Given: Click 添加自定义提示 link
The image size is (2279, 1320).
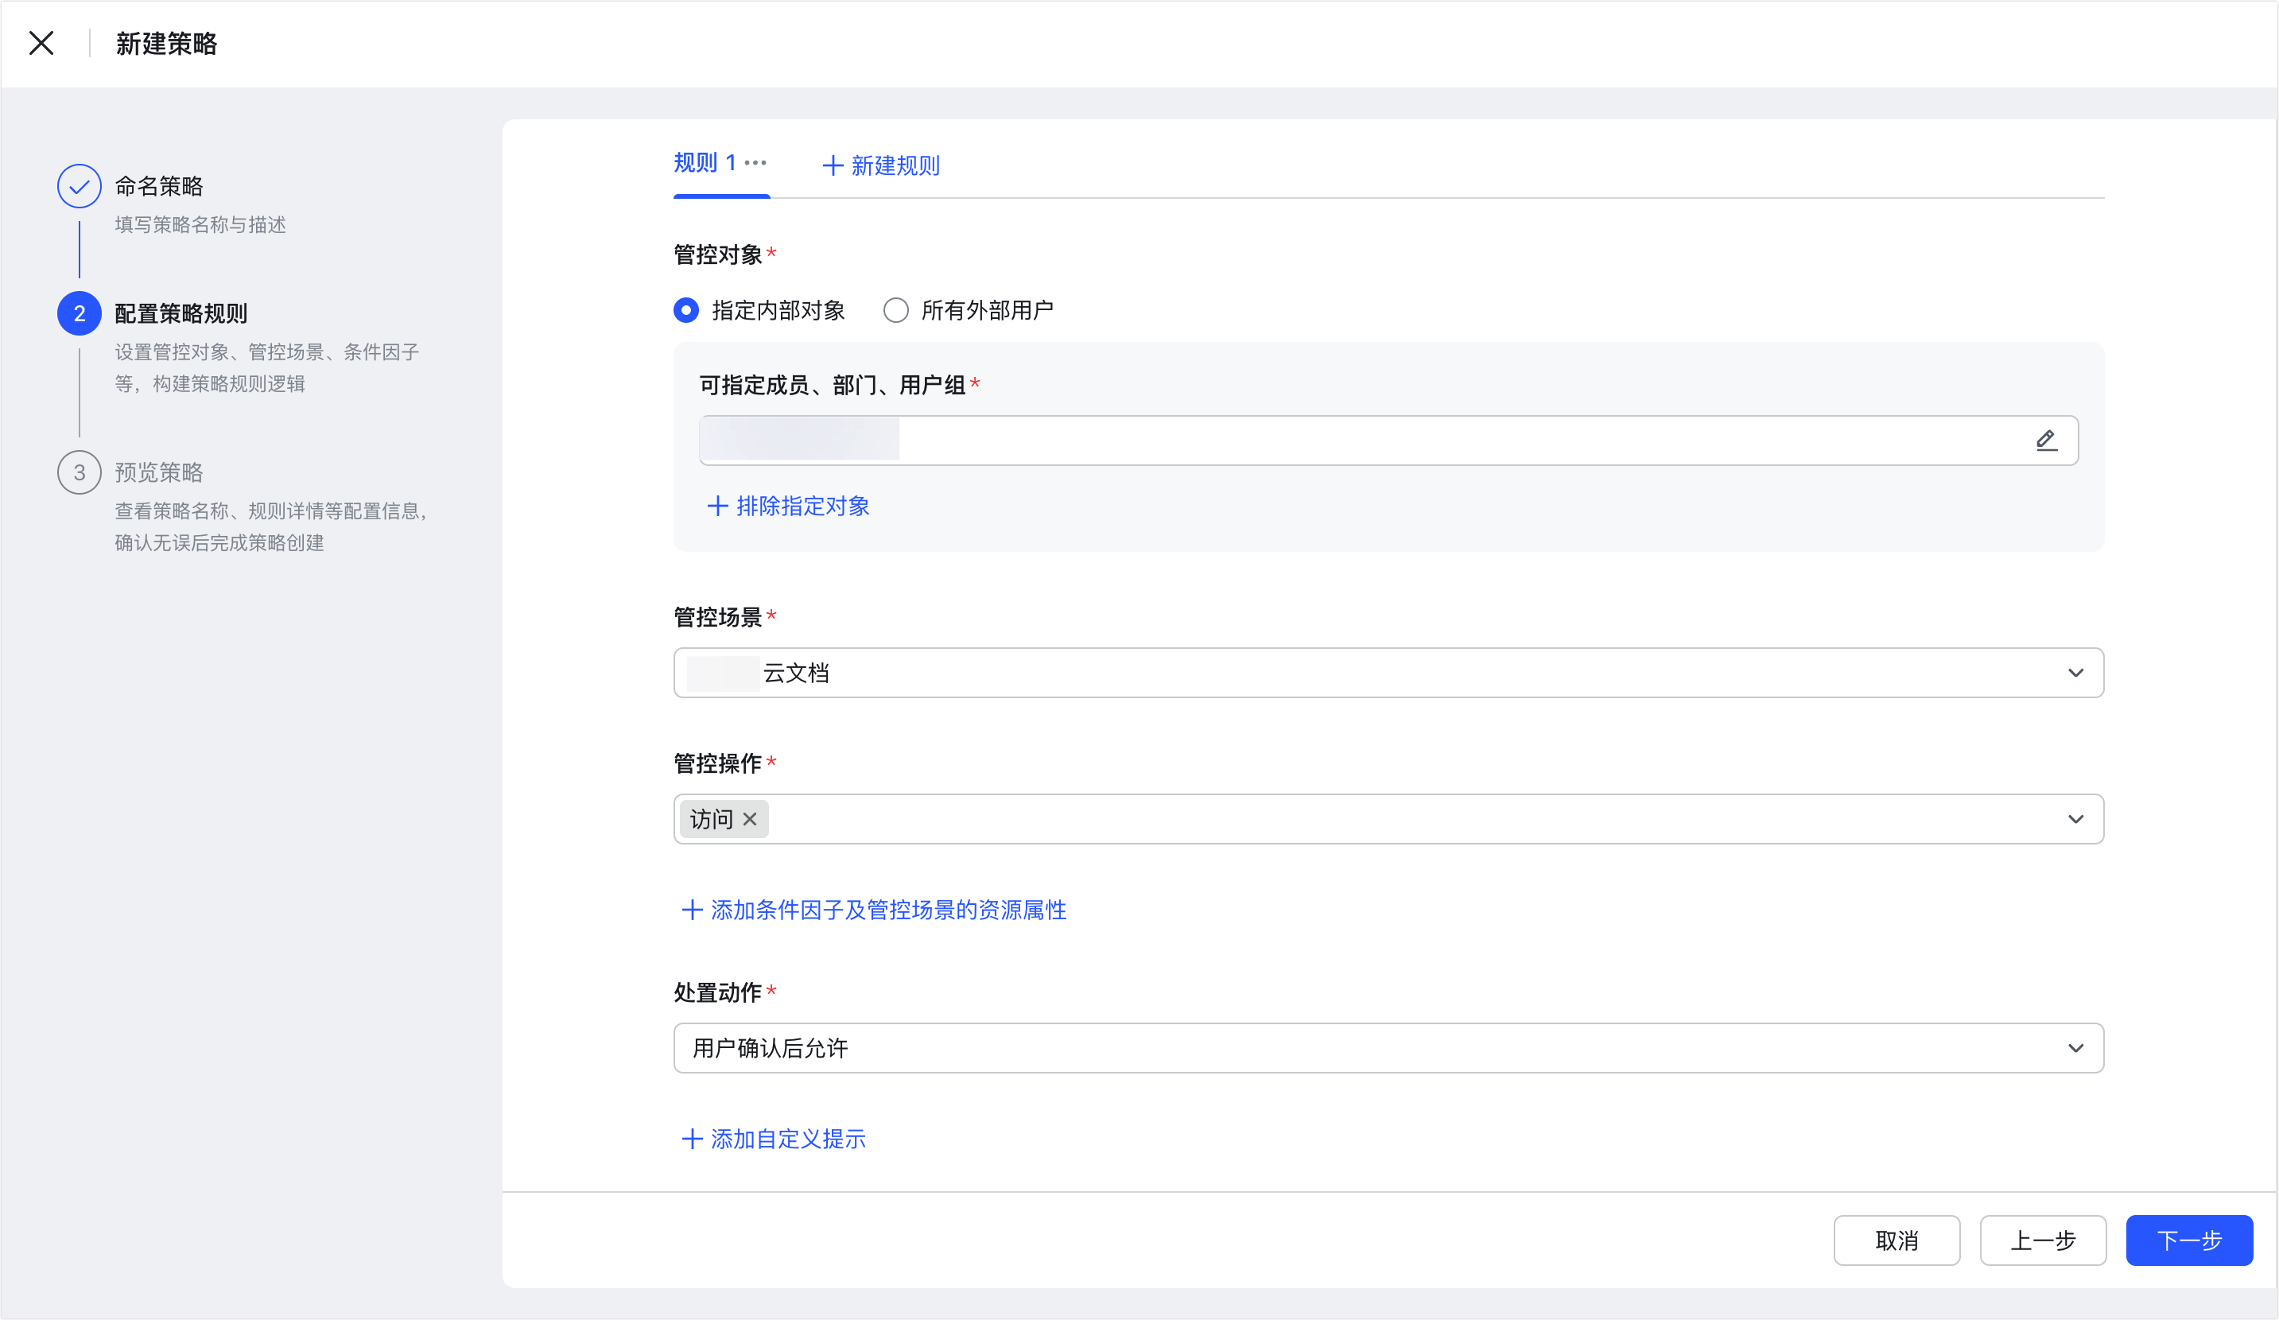Looking at the screenshot, I should click(x=773, y=1138).
